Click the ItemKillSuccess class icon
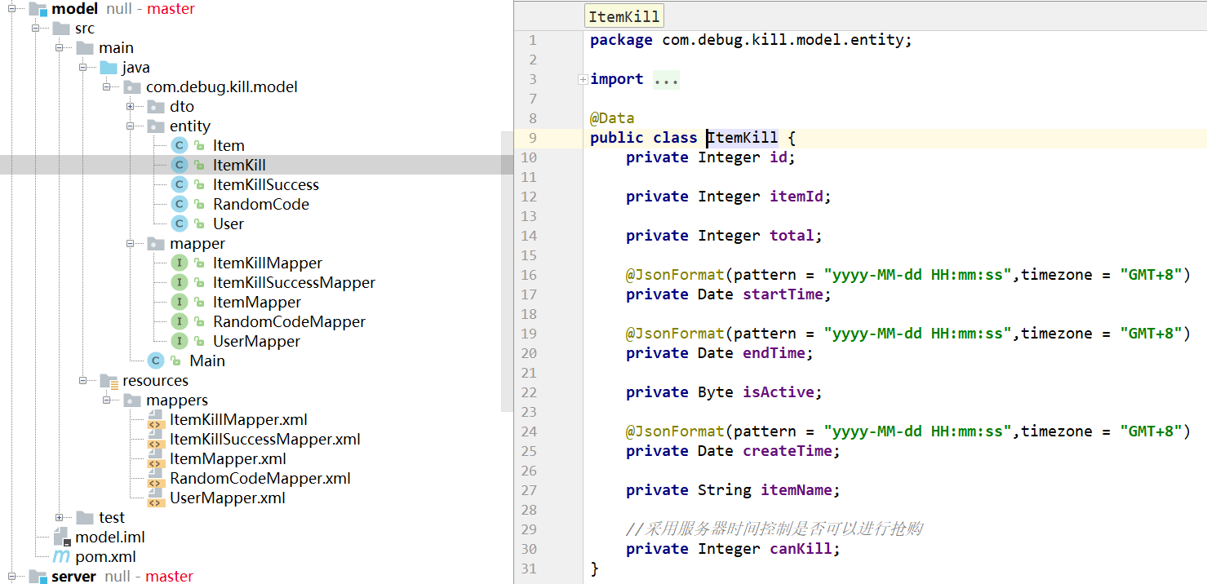The width and height of the screenshot is (1207, 584). [x=180, y=184]
